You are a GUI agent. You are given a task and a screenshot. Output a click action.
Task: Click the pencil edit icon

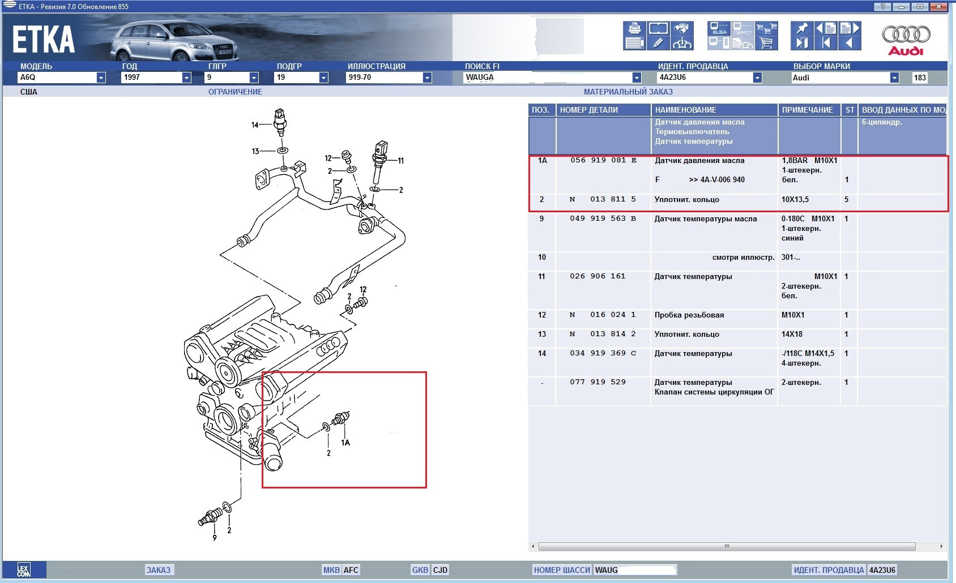point(658,43)
